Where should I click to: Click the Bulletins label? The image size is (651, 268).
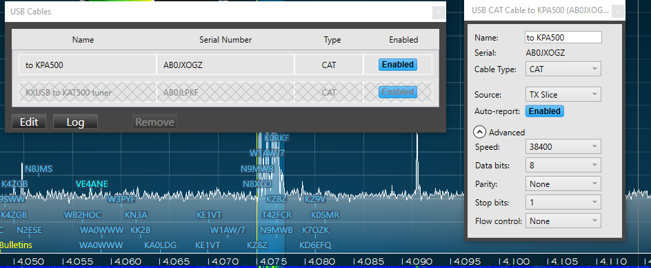tap(16, 245)
